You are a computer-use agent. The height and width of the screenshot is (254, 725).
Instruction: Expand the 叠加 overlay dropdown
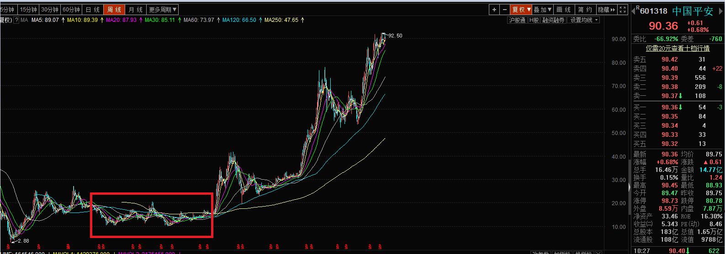[x=543, y=10]
